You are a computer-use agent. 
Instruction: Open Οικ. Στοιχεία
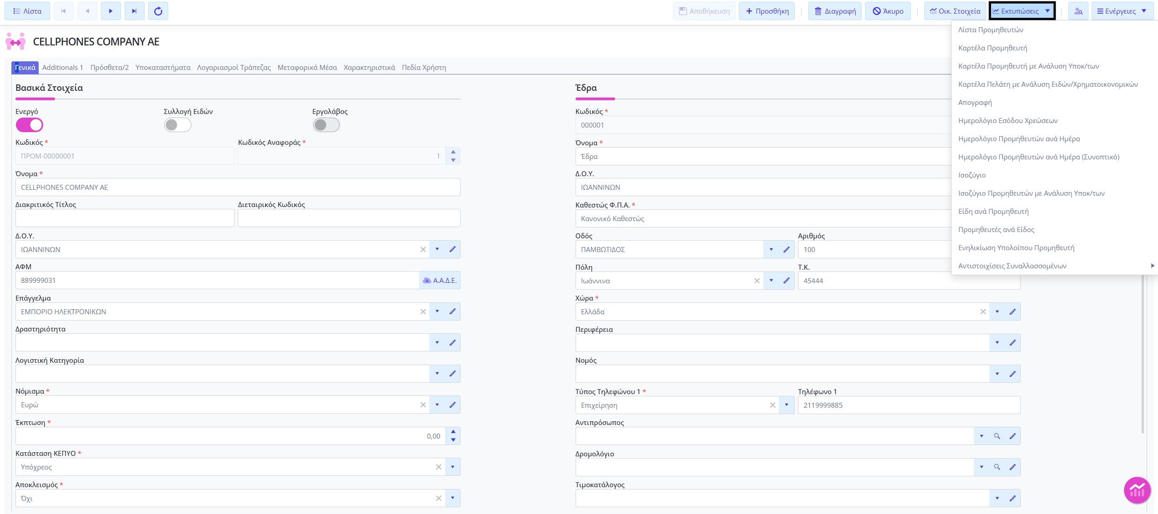coord(955,11)
